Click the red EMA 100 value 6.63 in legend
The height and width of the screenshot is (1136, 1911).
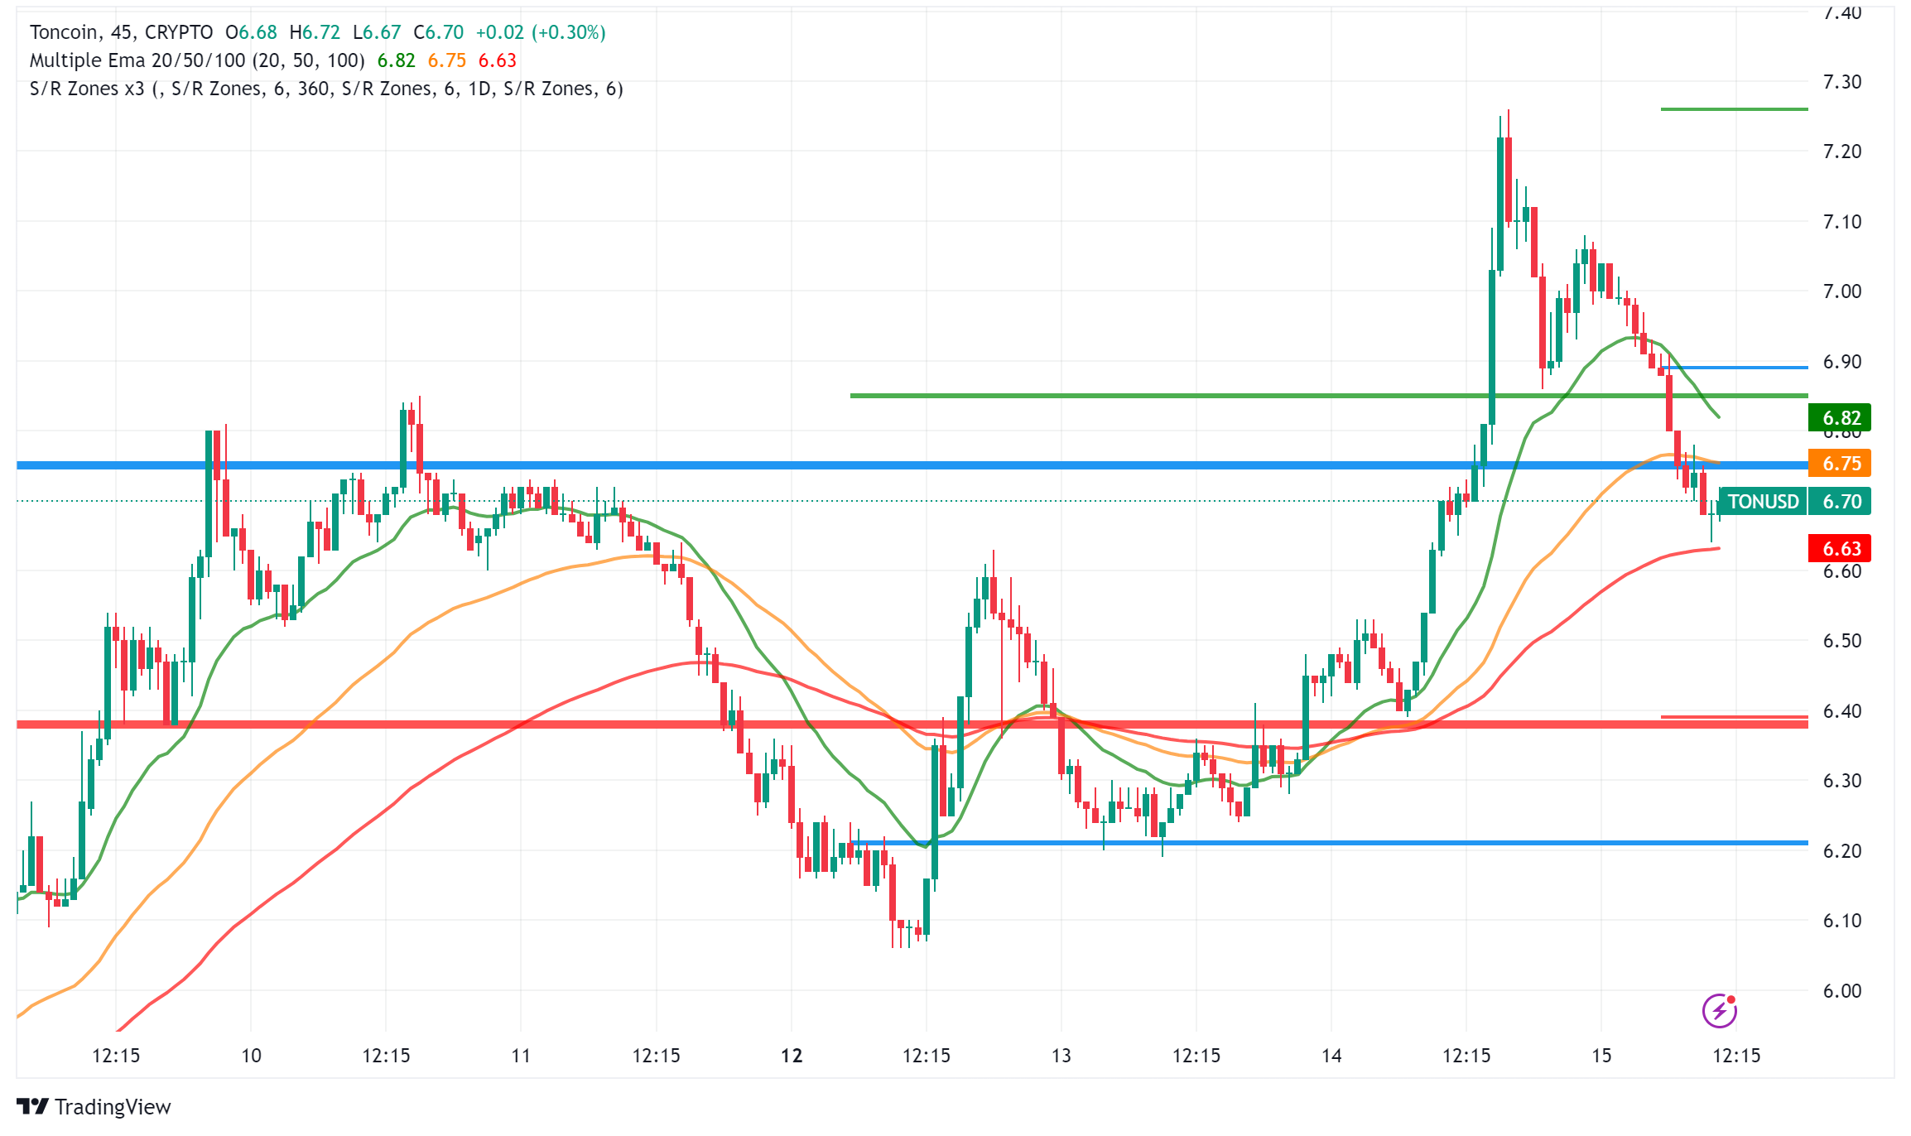point(498,60)
